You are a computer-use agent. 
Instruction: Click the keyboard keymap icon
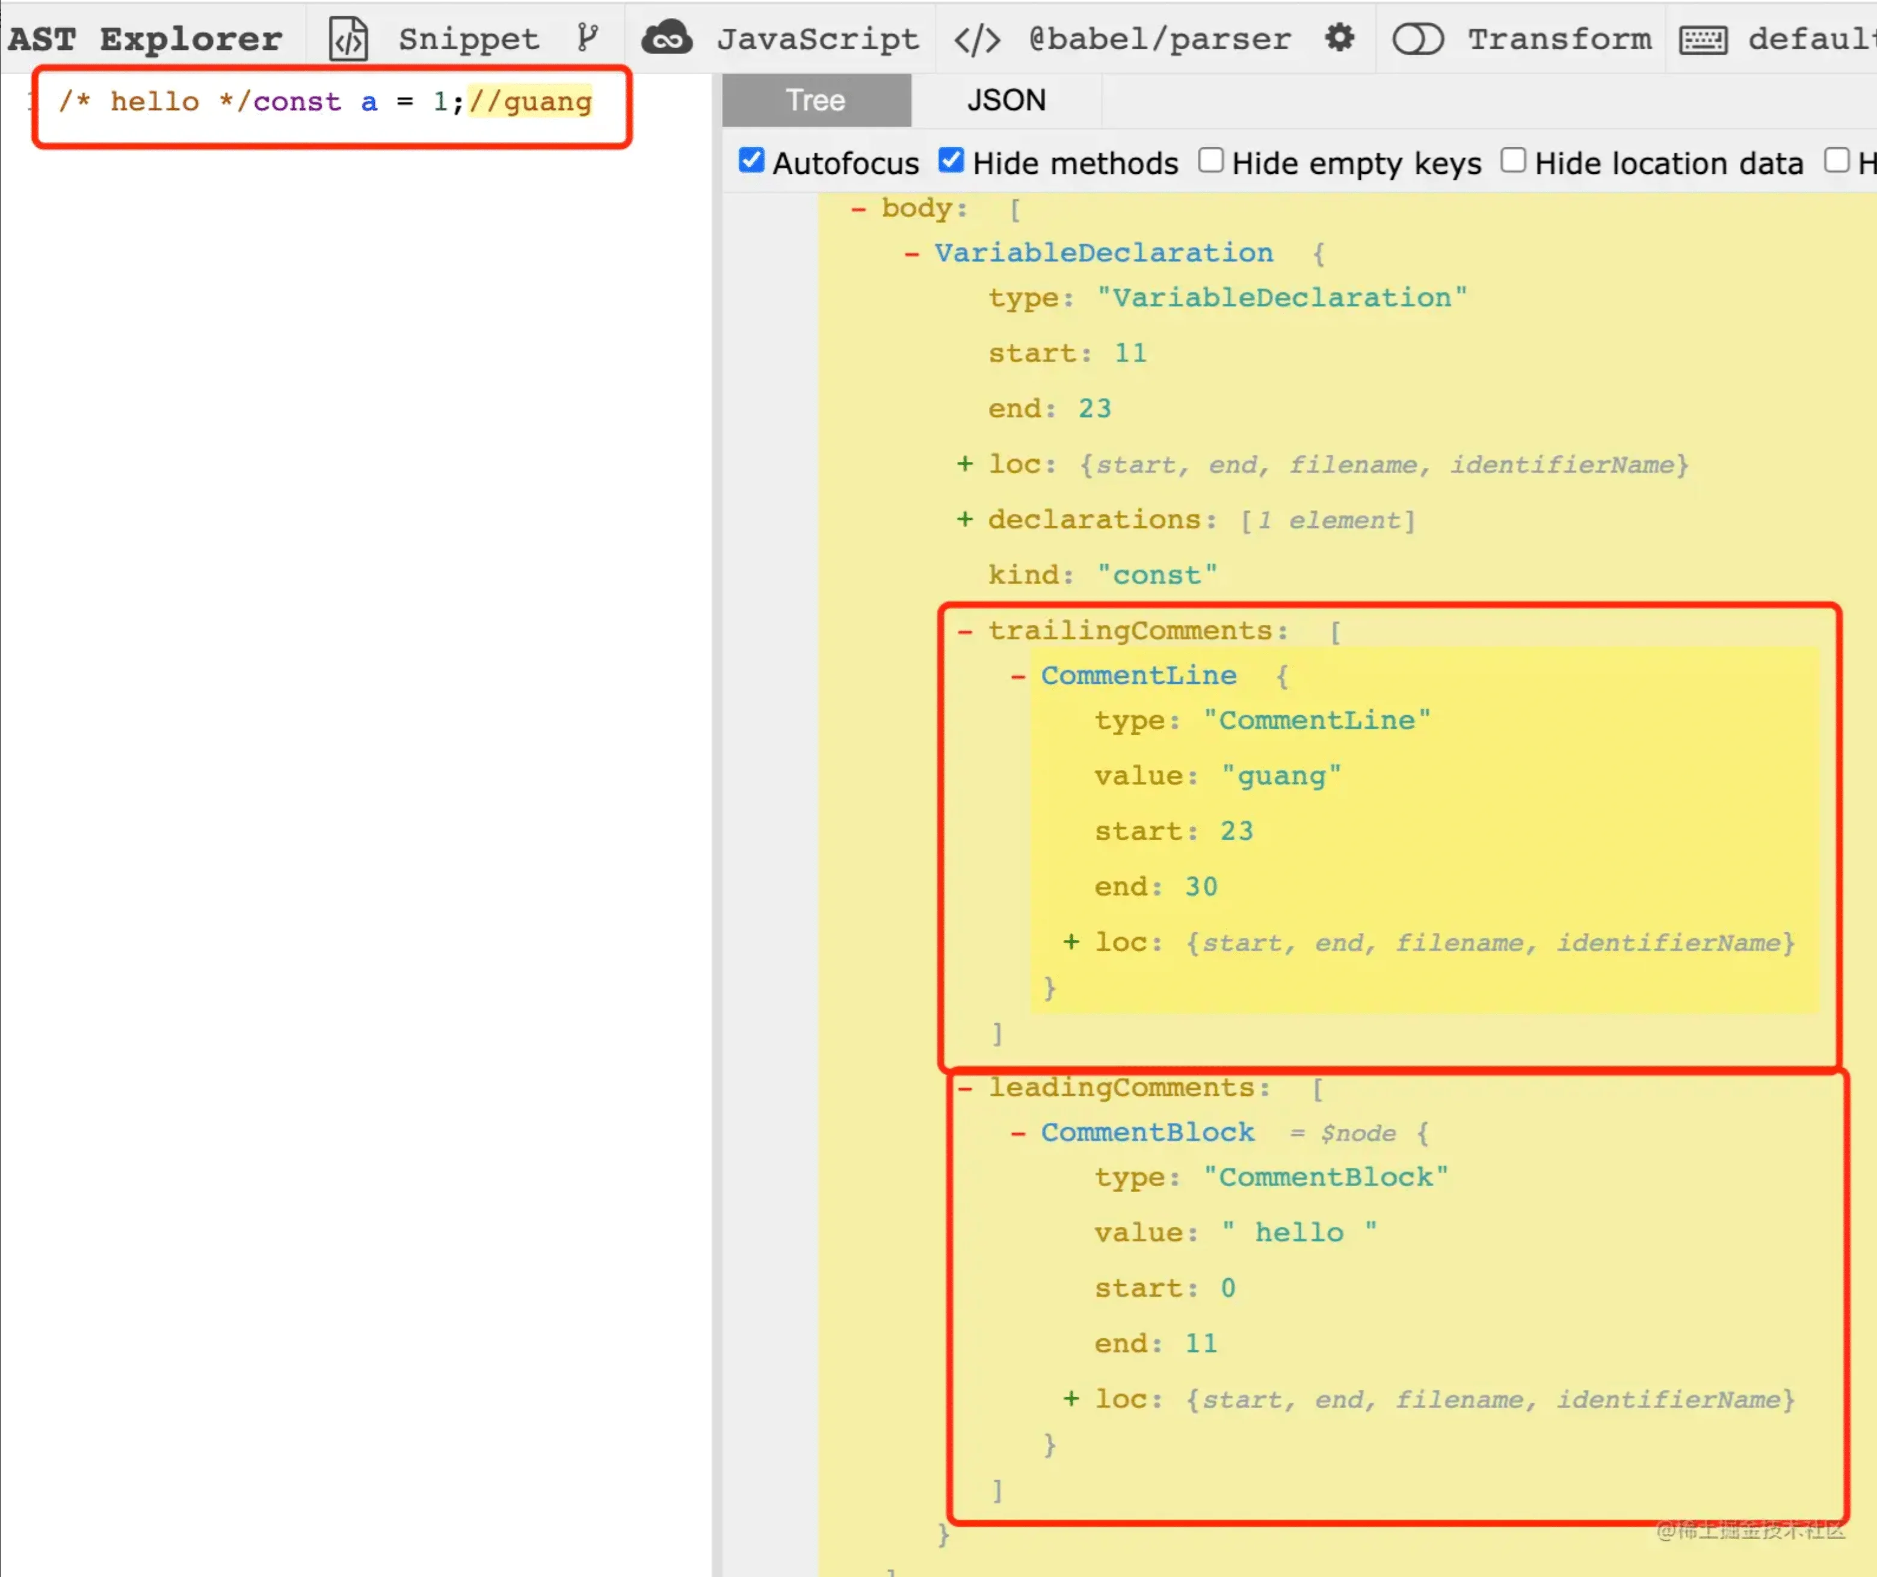(x=1703, y=40)
